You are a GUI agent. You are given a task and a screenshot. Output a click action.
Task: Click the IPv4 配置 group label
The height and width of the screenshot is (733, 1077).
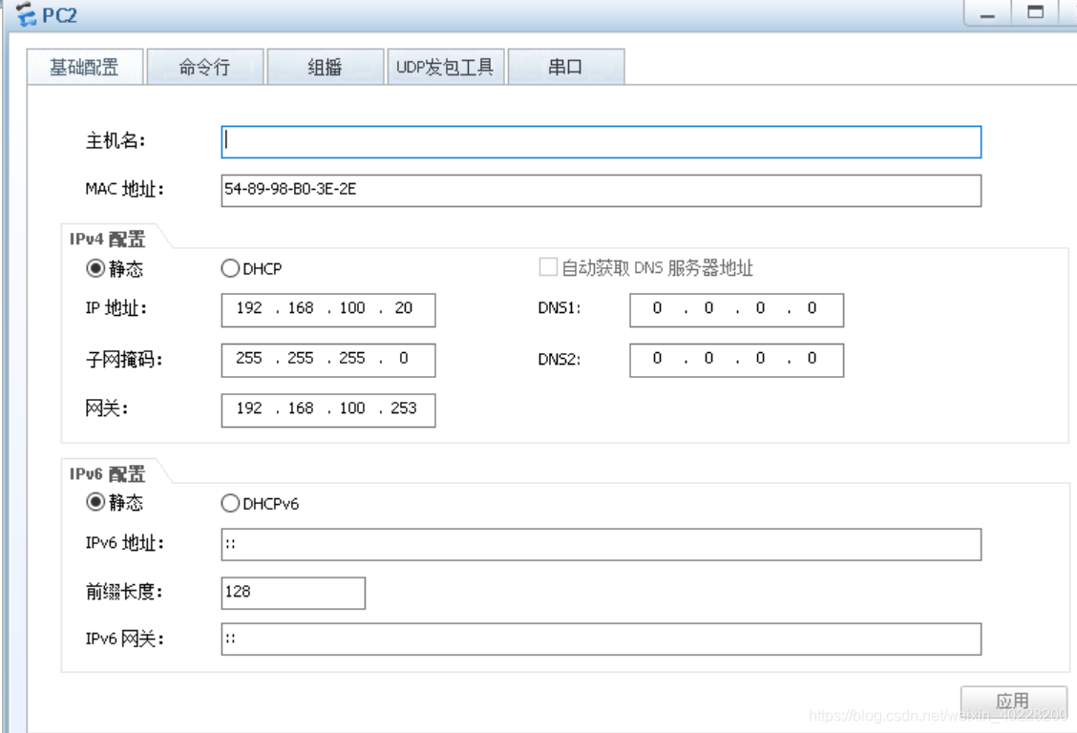107,239
